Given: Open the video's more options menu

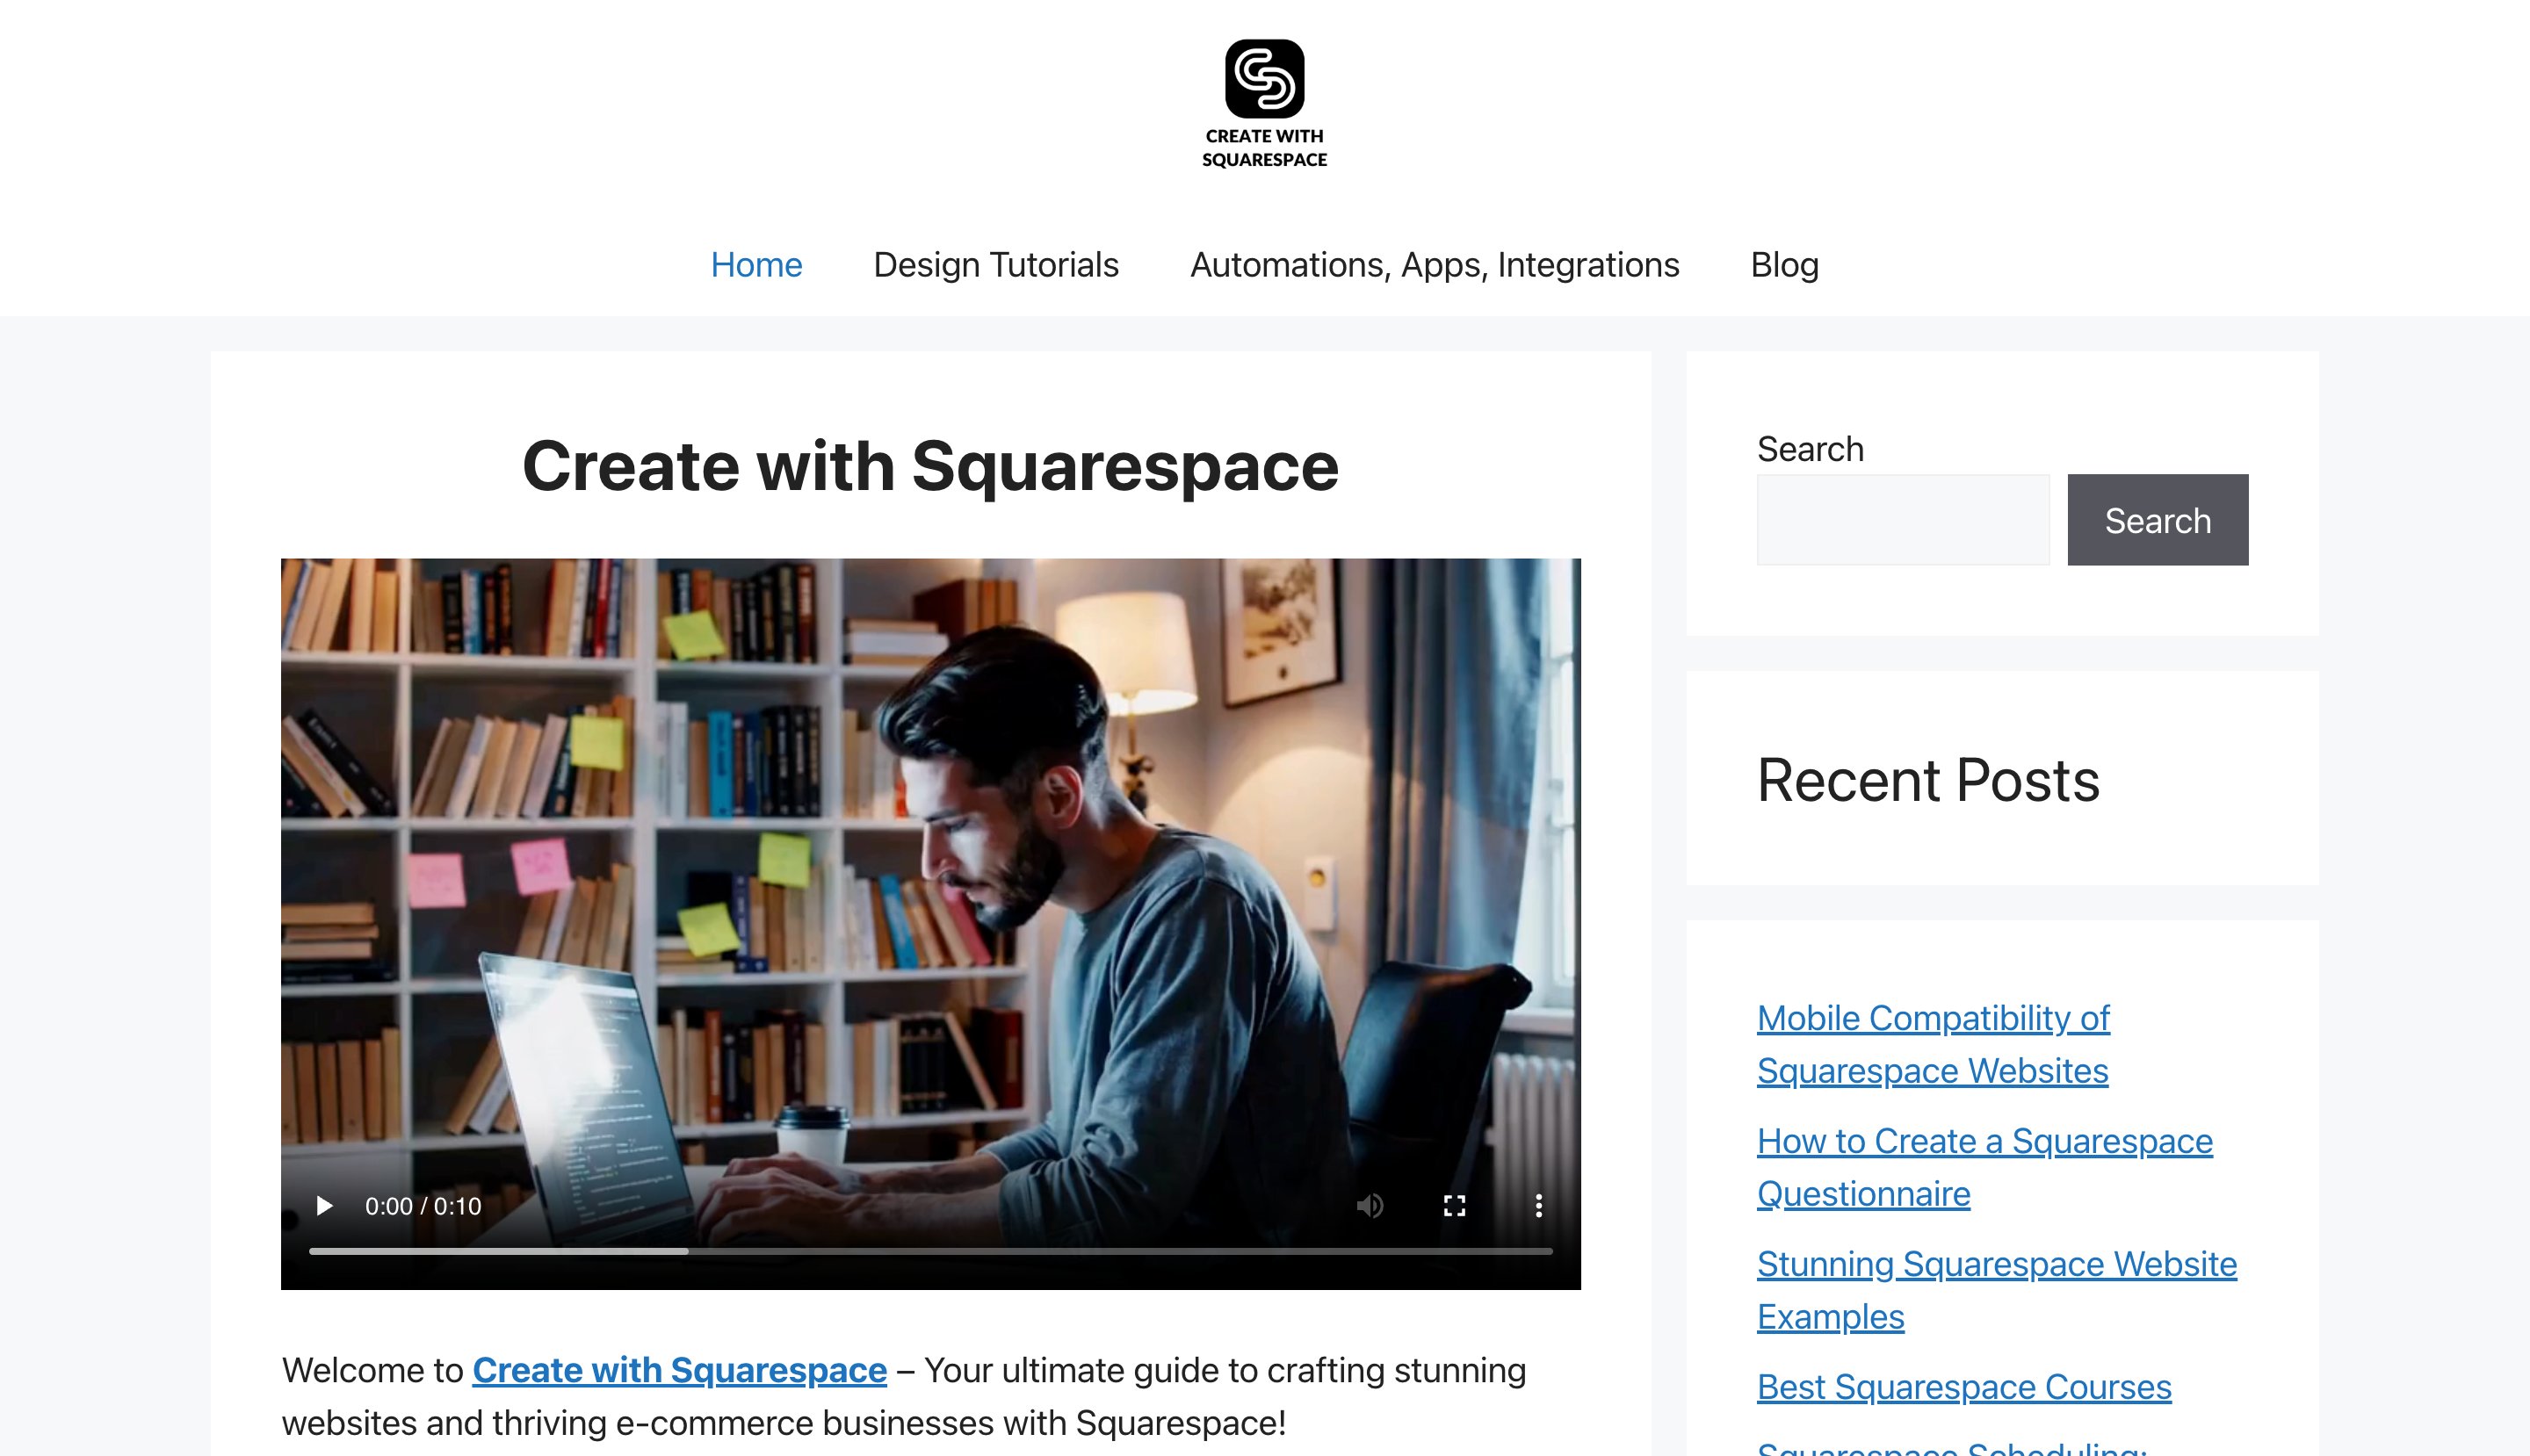Looking at the screenshot, I should pos(1537,1205).
